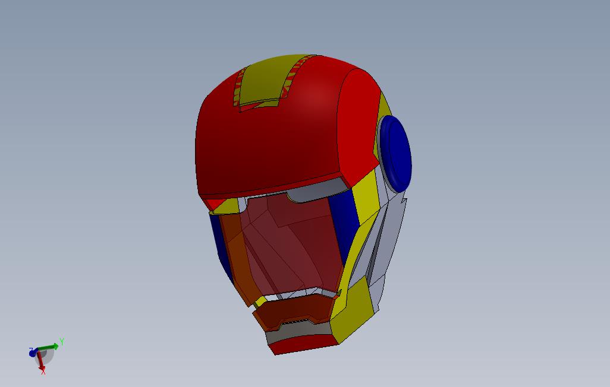This screenshot has height=387, width=610.
Task: Select the red chin plate at helmet bottom
Action: [x=304, y=345]
